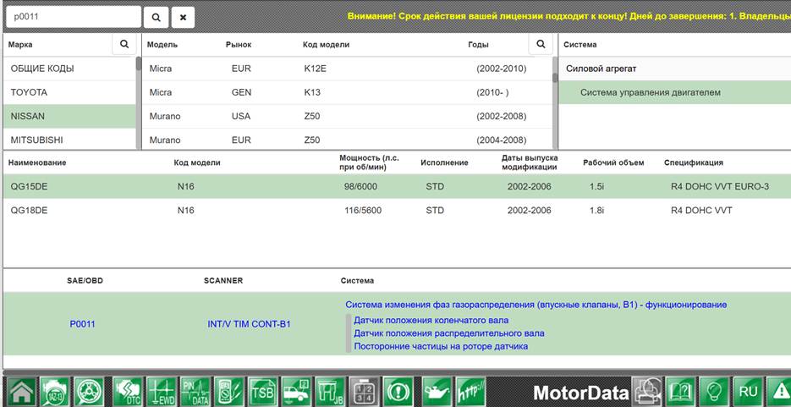Select ОБЩИЕ КОДЫ in the make list

(69, 69)
